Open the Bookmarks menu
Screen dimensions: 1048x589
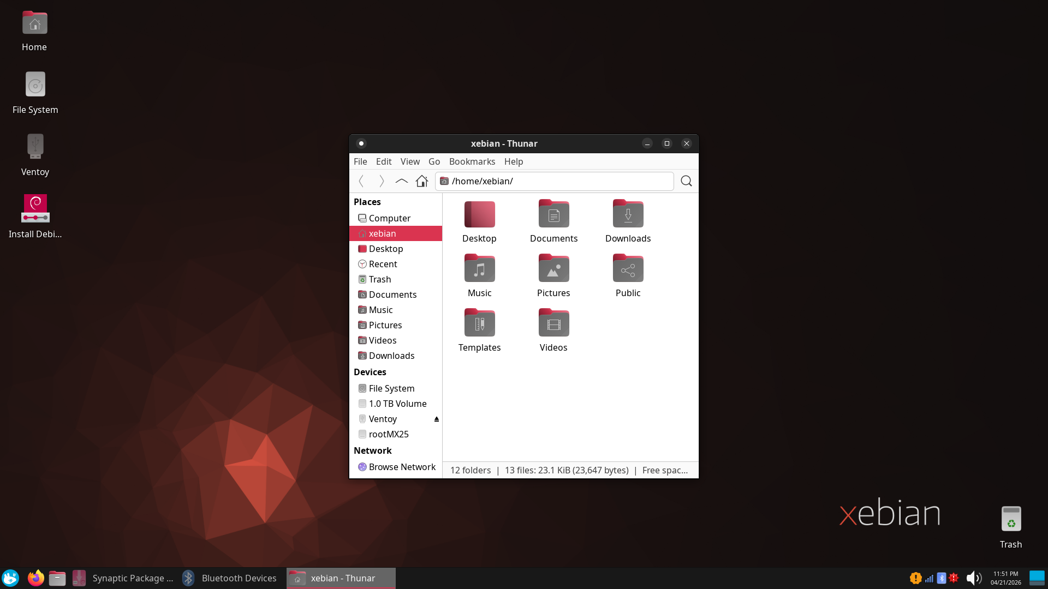[472, 161]
